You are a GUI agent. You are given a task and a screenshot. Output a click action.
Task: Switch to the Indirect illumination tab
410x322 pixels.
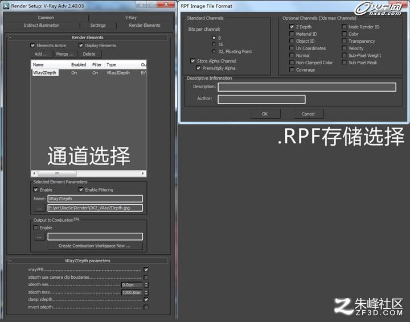tap(42, 26)
